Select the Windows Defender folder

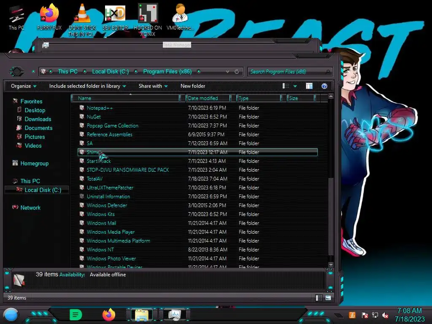(107, 205)
